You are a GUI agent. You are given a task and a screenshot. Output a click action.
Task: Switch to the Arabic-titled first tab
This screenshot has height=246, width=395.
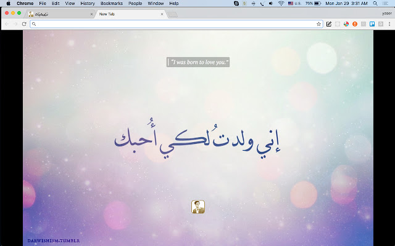(59, 14)
